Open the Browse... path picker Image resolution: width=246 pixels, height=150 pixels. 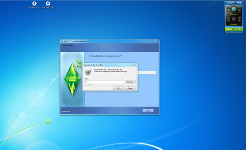click(130, 82)
